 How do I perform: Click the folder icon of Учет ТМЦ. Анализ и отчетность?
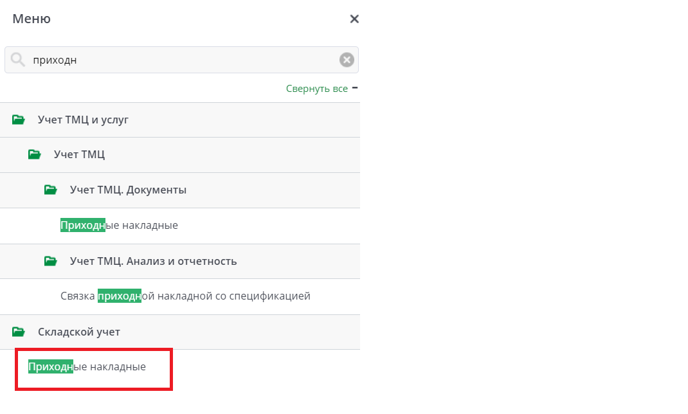click(51, 261)
